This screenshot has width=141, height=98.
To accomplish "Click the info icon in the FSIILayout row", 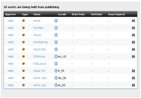I will (56, 64).
